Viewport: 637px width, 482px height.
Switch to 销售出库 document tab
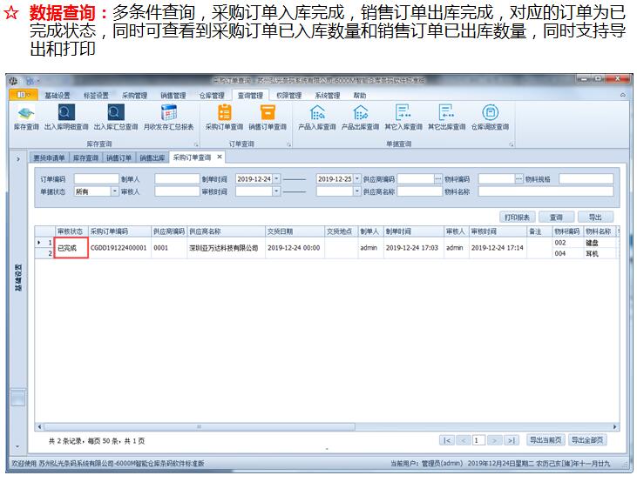coord(152,157)
